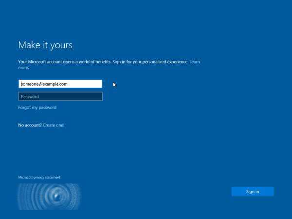292x219 pixels.
Task: Open the Forgot my password link
Action: pyautogui.click(x=37, y=108)
